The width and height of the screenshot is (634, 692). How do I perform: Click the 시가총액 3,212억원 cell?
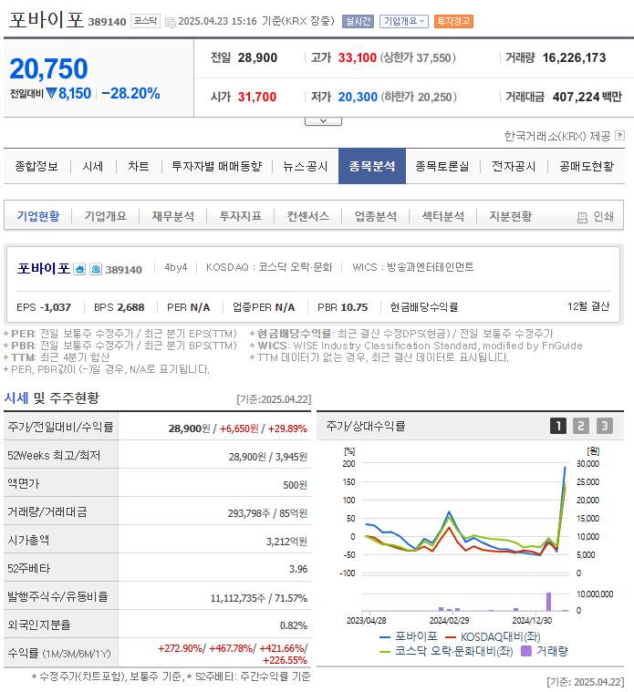coord(214,541)
